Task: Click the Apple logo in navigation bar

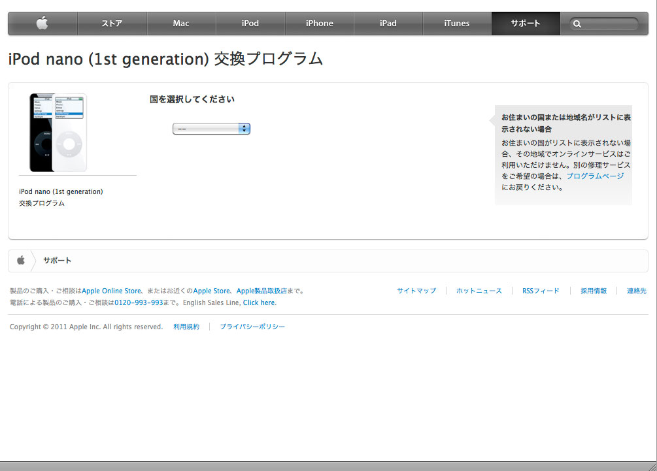Action: pos(42,24)
